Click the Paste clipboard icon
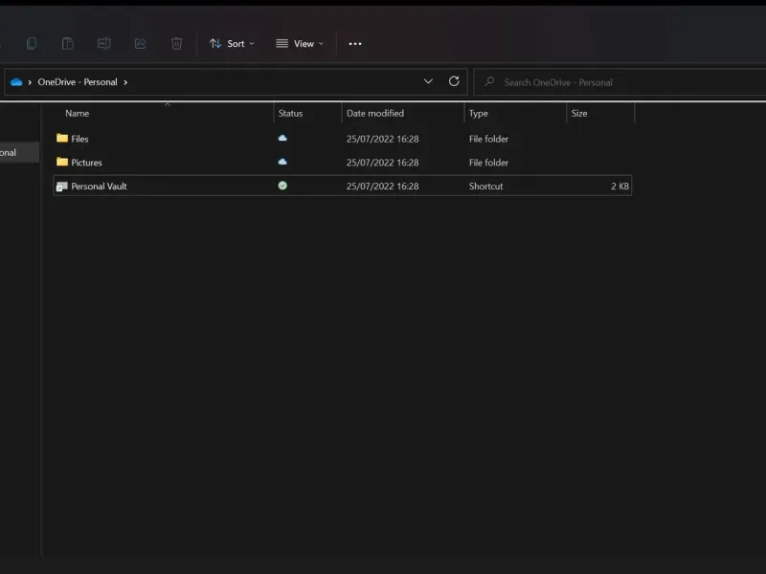Image resolution: width=766 pixels, height=574 pixels. [x=68, y=43]
